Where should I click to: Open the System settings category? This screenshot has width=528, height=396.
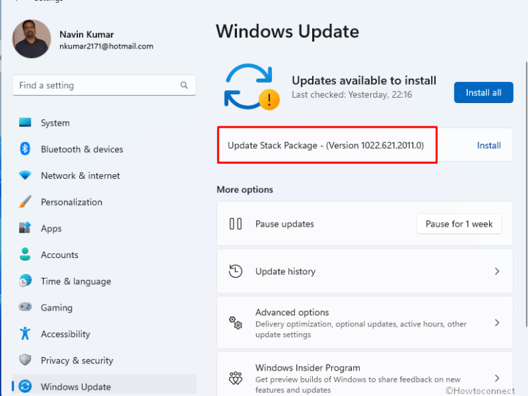pos(105,123)
